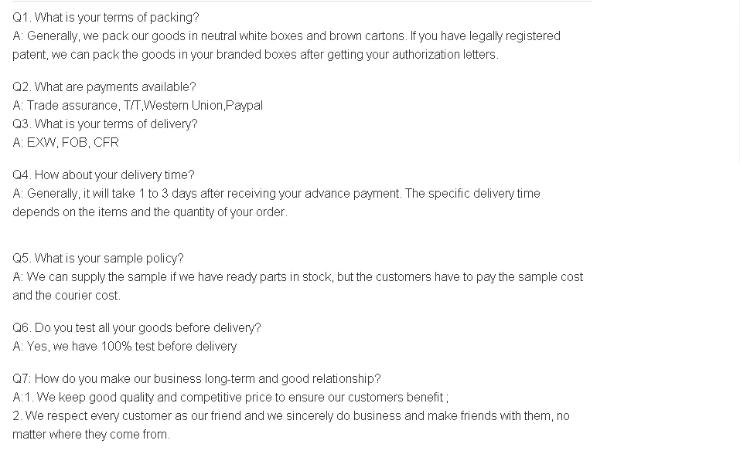Screen dimensions: 740x454
Task: Click the 100% test before delivery answer
Action: click(x=124, y=346)
